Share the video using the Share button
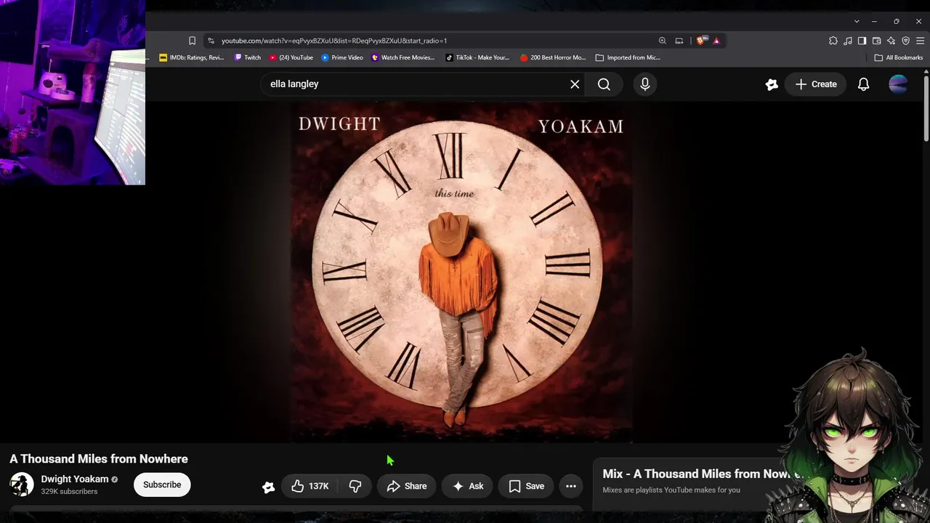The width and height of the screenshot is (930, 523). coord(407,486)
